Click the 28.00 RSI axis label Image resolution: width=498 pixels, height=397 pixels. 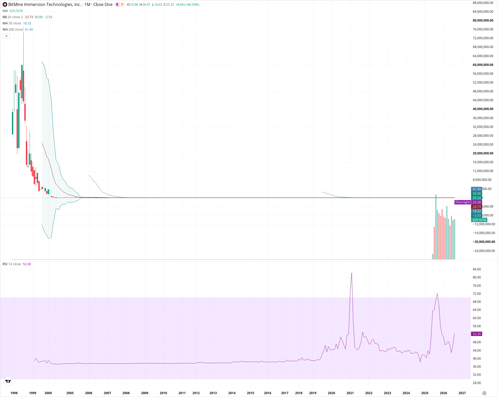pyautogui.click(x=477, y=383)
